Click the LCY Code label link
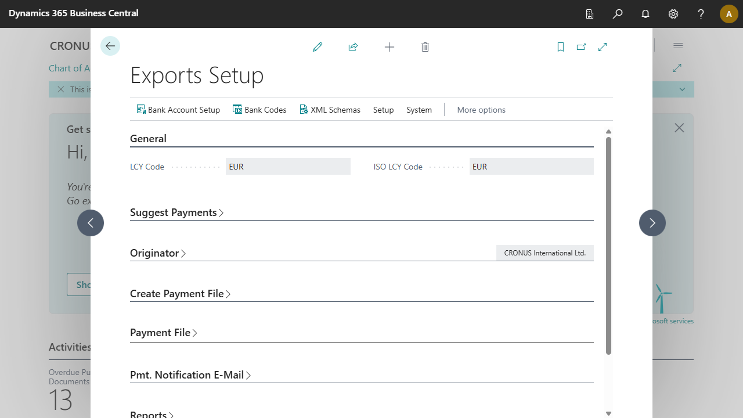Screen dimensions: 743x418 click(147, 167)
